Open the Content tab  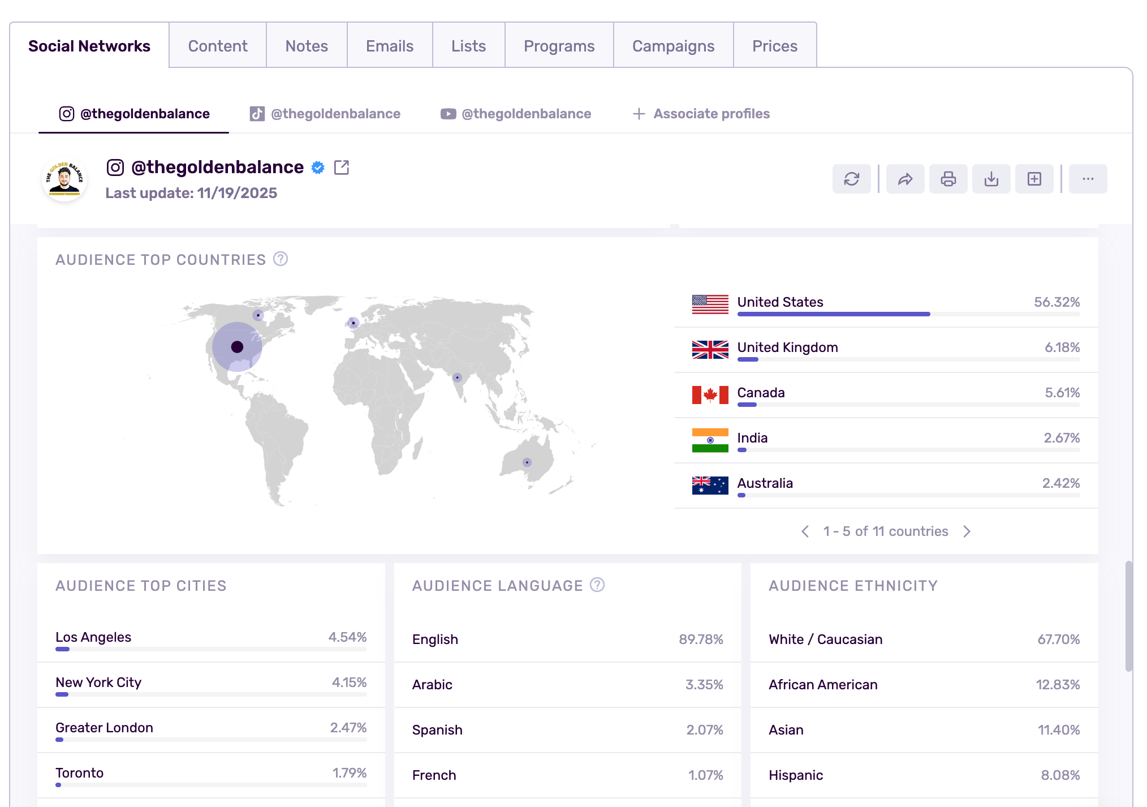[x=218, y=46]
